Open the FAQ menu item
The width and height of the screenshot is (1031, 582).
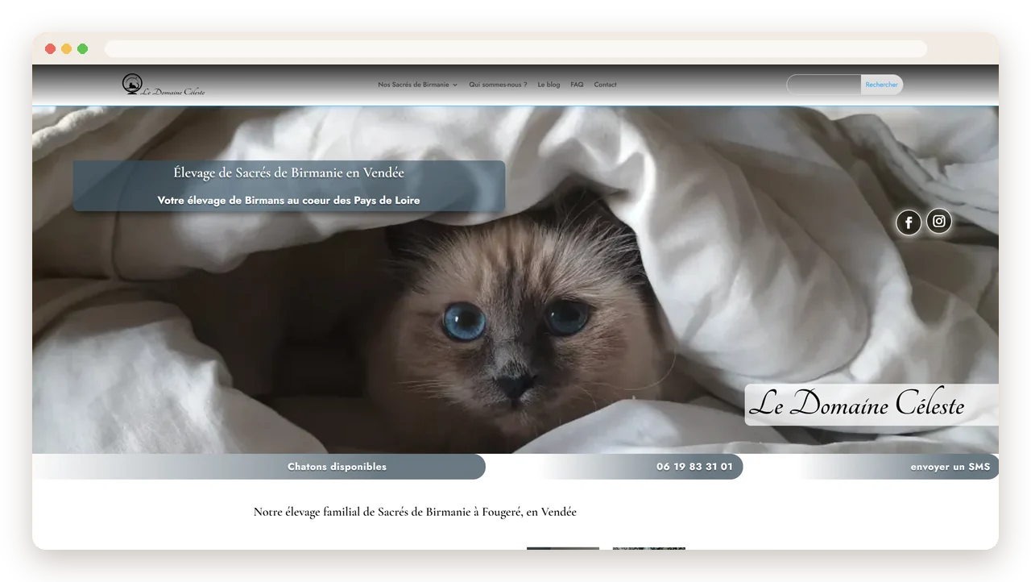[577, 85]
